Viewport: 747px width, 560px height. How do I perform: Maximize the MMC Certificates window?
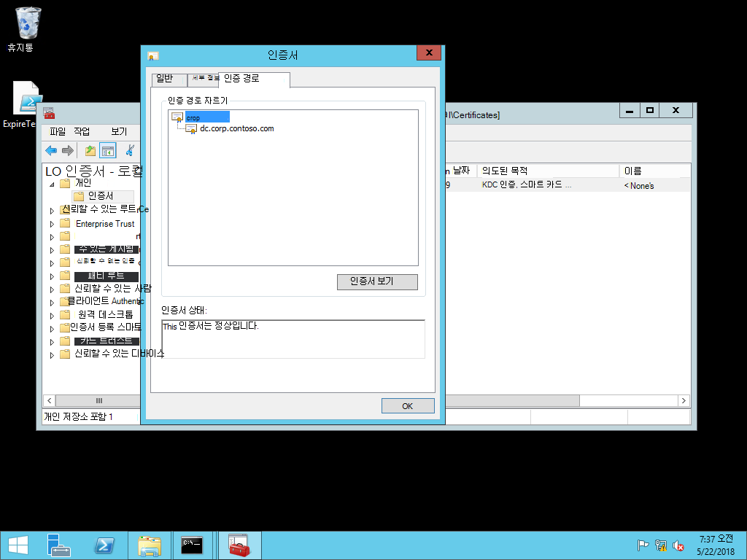650,110
